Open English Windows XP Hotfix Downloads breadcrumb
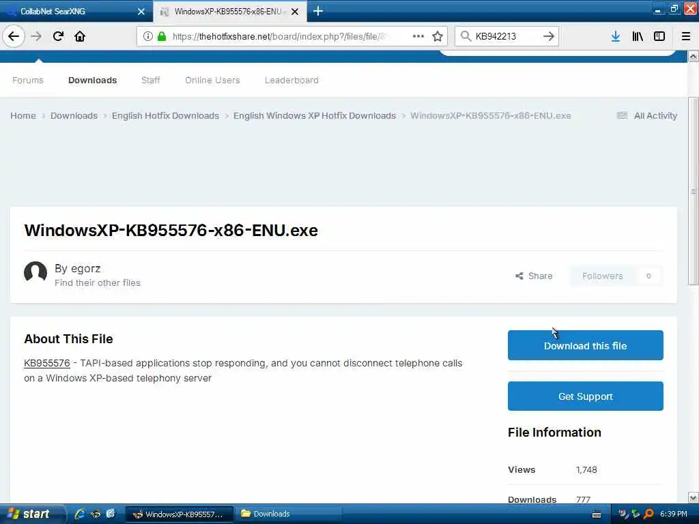 click(315, 116)
